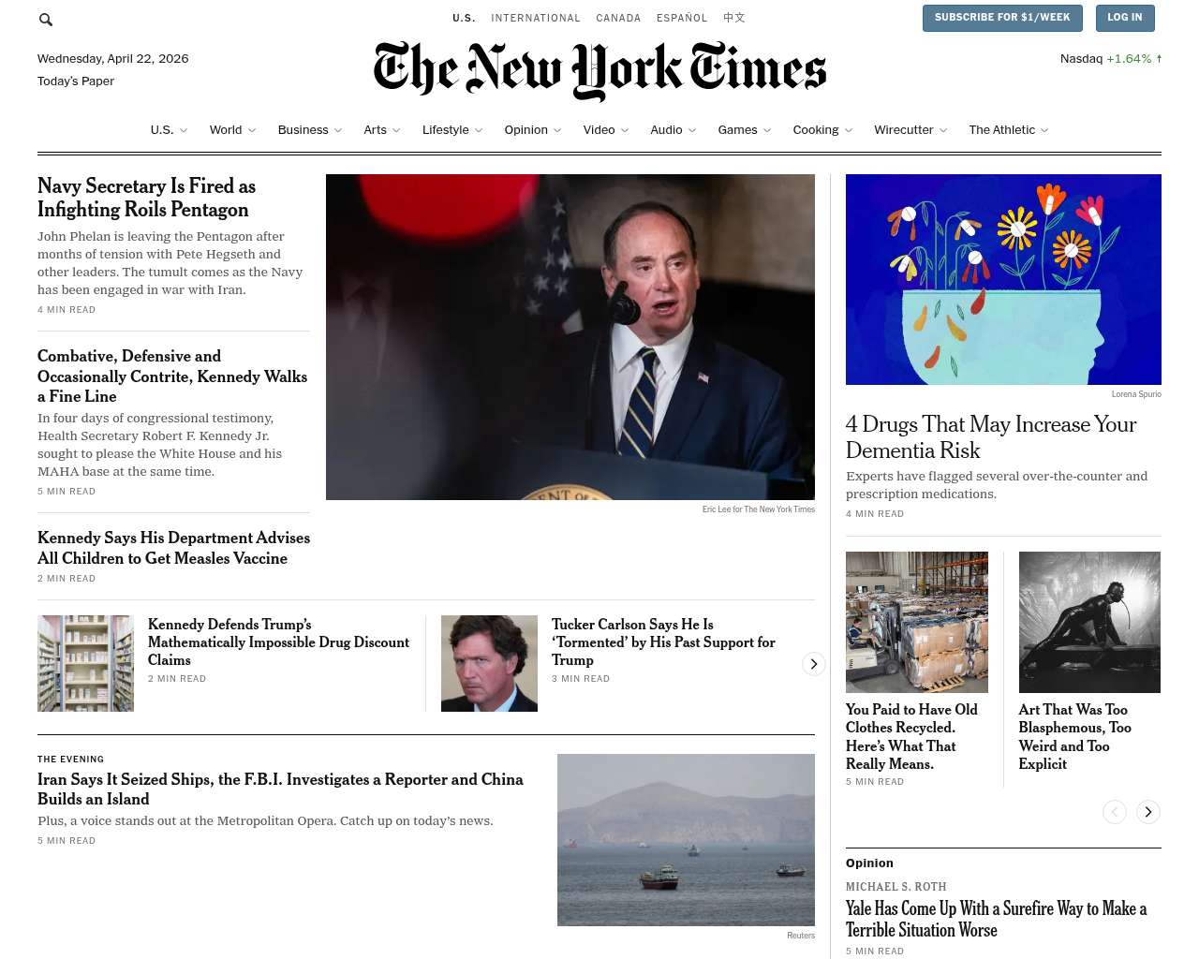Click the Log In button
Viewport: 1199px width, 959px height.
pos(1125,18)
